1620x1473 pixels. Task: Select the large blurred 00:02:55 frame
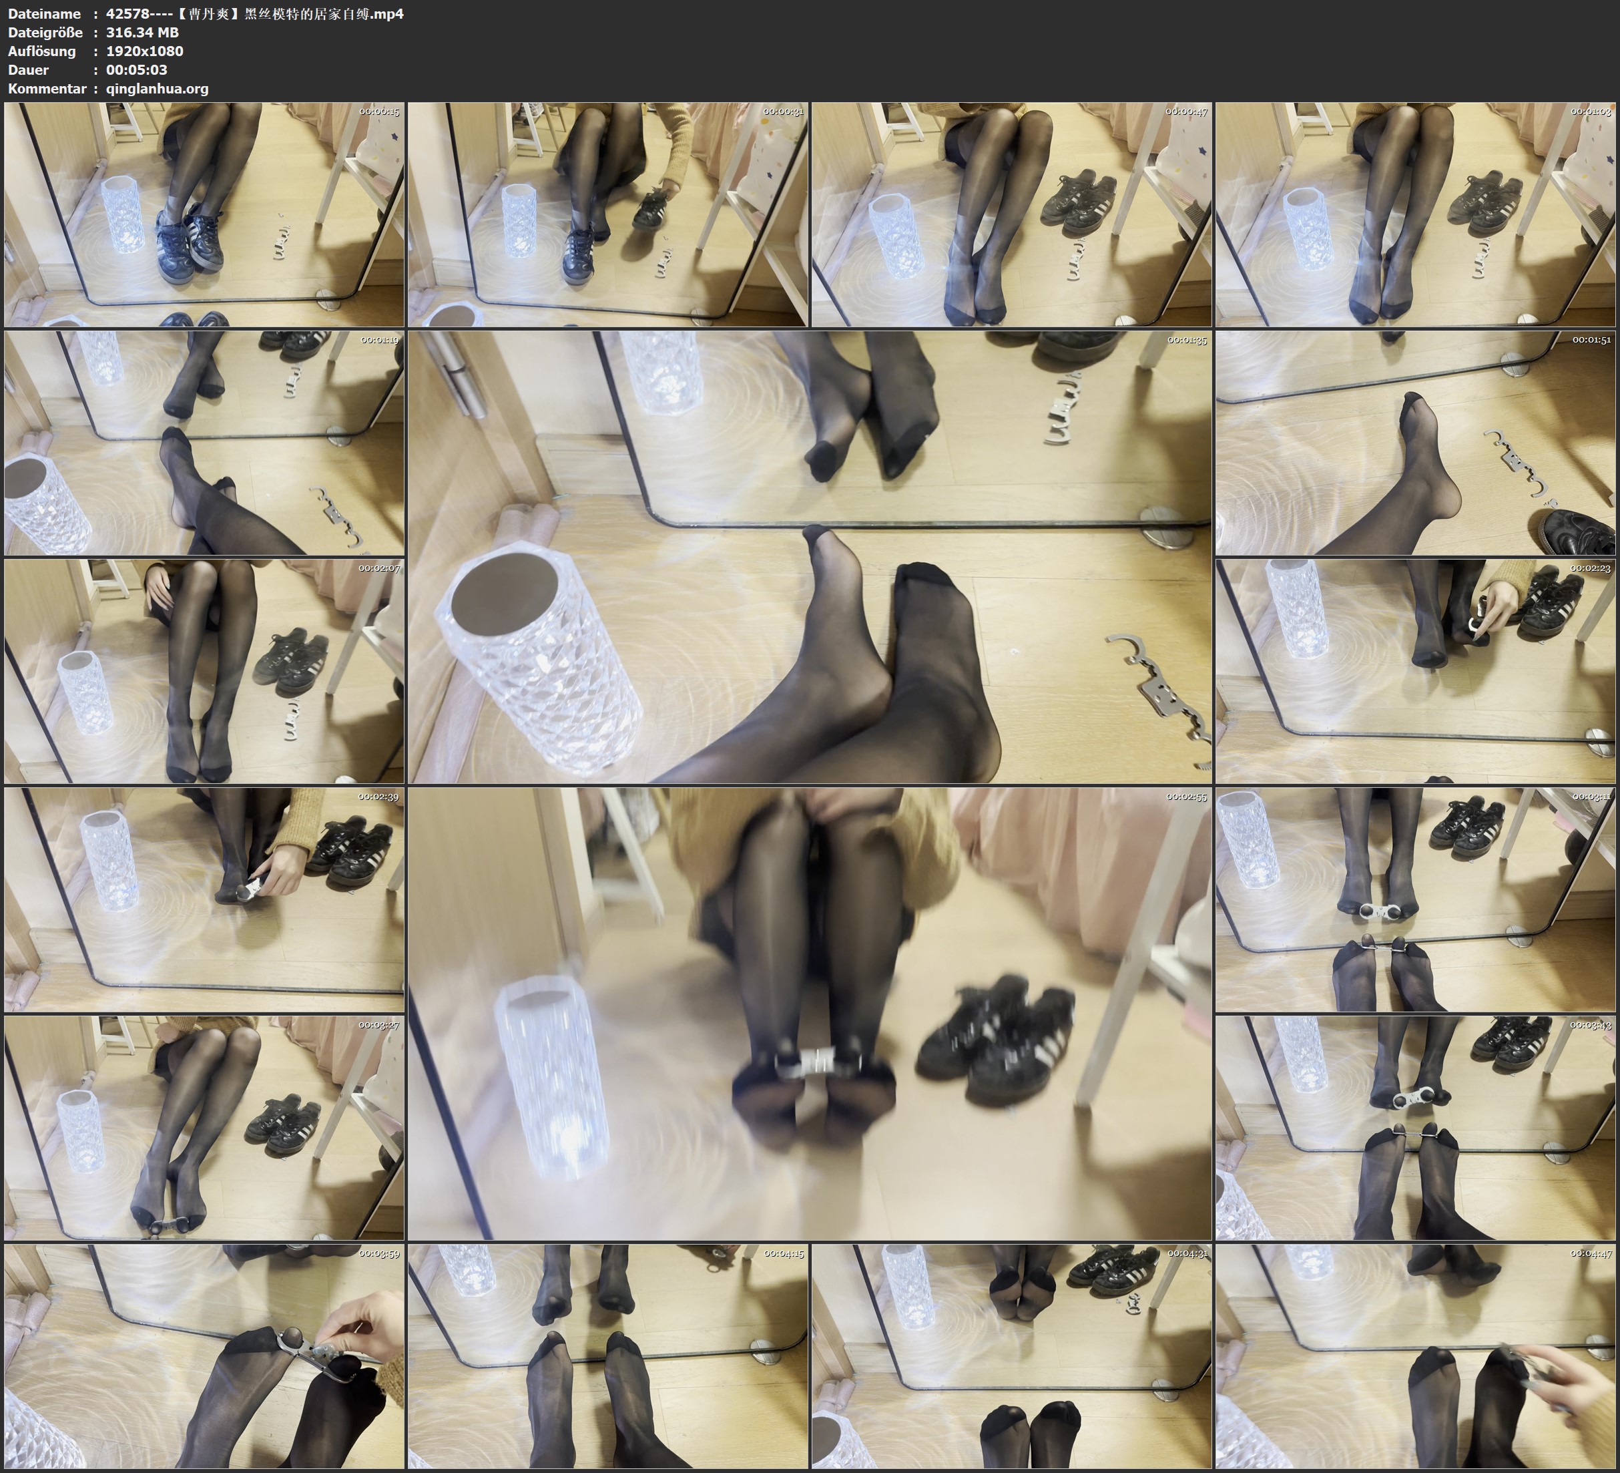(x=809, y=1014)
